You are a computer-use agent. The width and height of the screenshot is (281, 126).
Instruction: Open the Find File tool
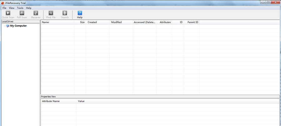pyautogui.click(x=51, y=15)
